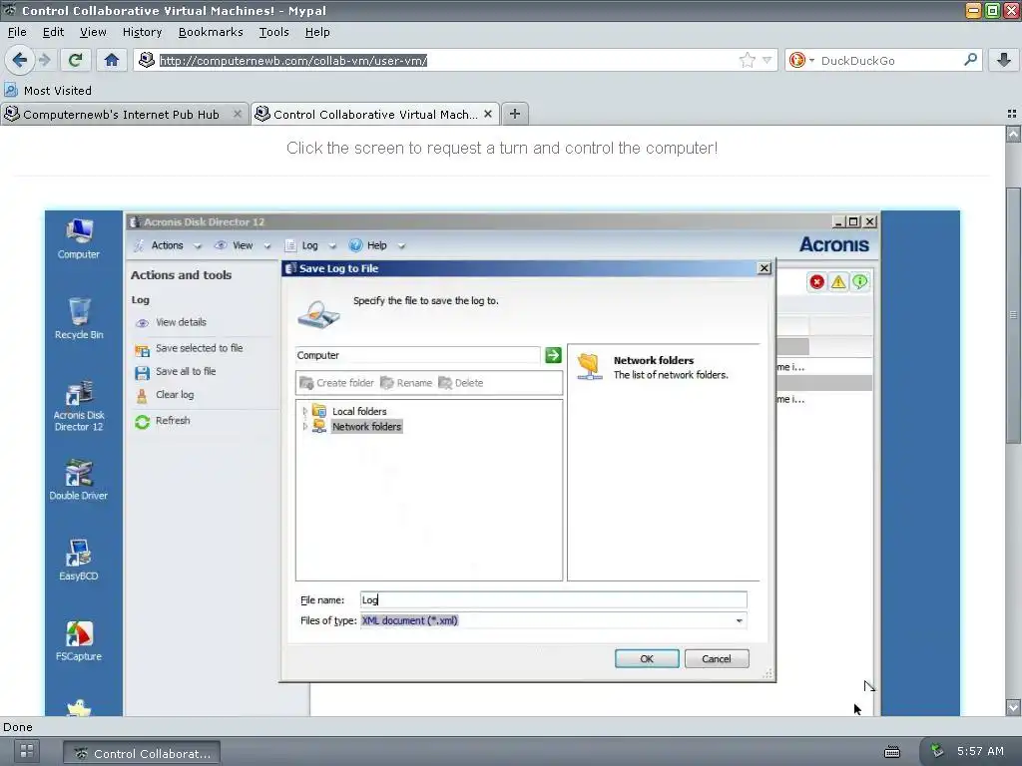Click the browser Forward arrow button
The height and width of the screenshot is (766, 1022).
click(44, 60)
